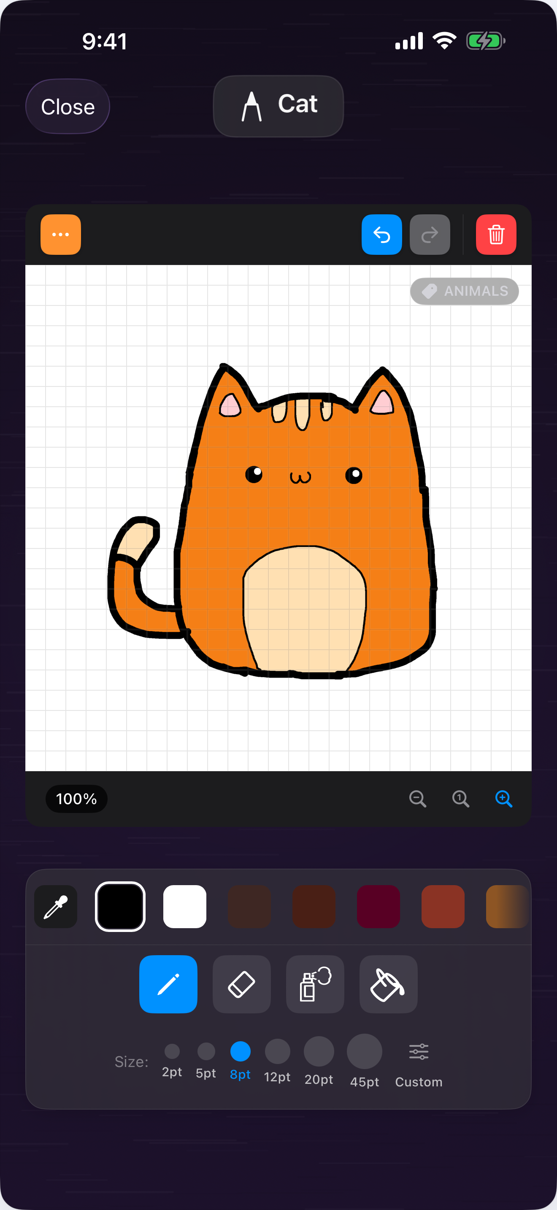Image resolution: width=557 pixels, height=1210 pixels.
Task: Tap the ANIMALS category tag
Action: point(464,291)
